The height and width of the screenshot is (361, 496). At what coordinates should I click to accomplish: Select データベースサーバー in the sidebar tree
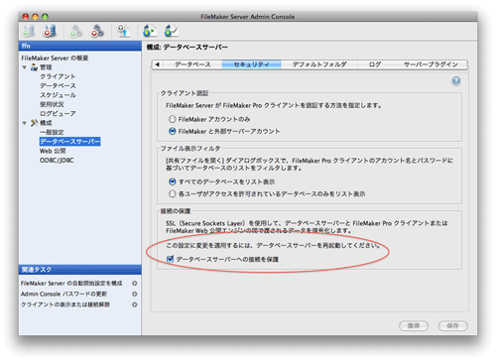point(69,142)
